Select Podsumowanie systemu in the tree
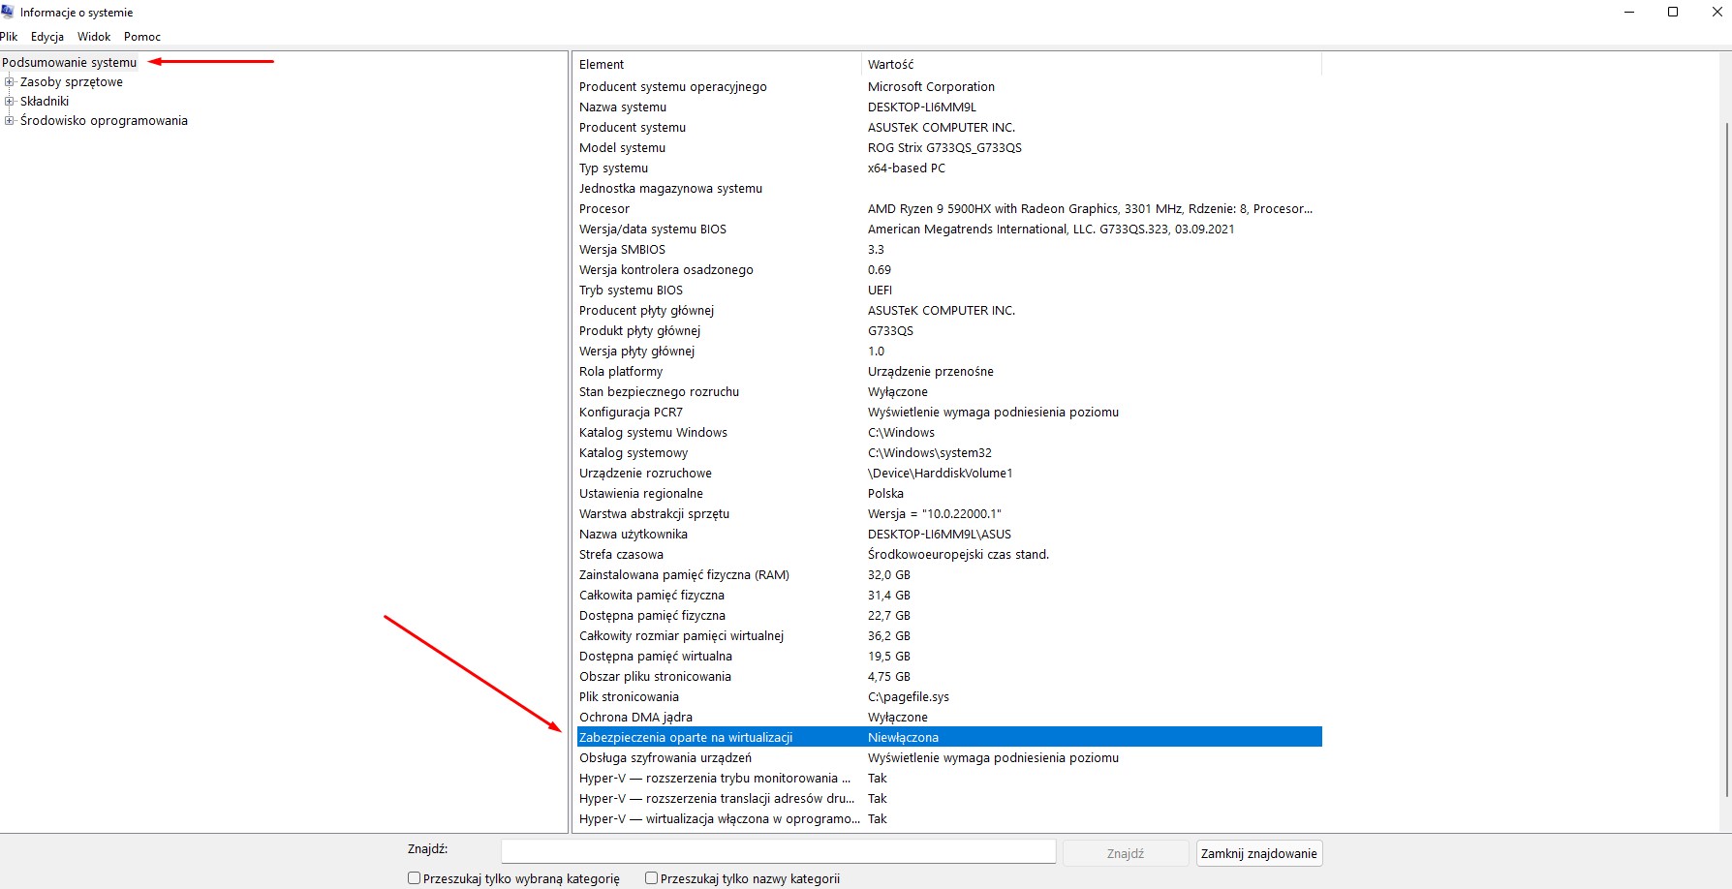The width and height of the screenshot is (1732, 889). tap(70, 63)
